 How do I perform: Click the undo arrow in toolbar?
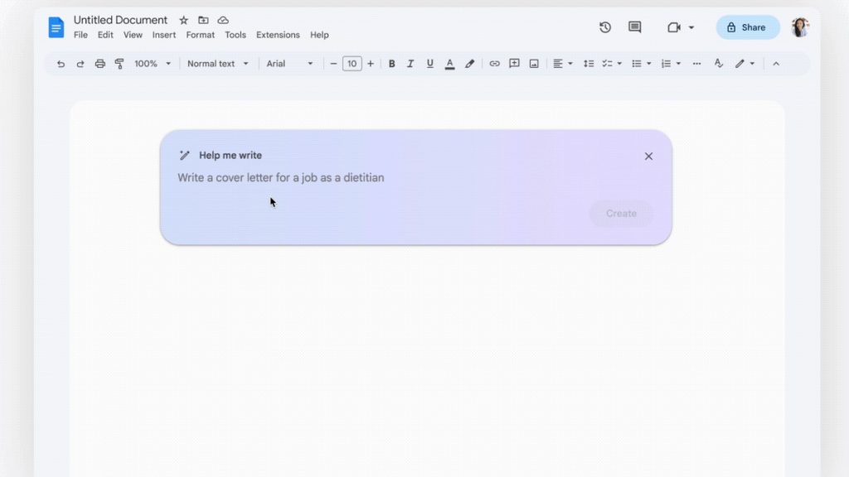(61, 64)
